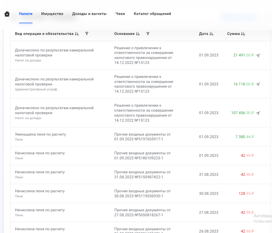This screenshot has width=272, height=233.
Task: Select the Административный штраф label
Action: tap(36, 89)
